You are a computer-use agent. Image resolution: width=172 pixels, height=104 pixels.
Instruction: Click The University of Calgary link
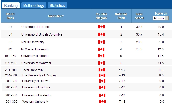[x=39, y=75]
